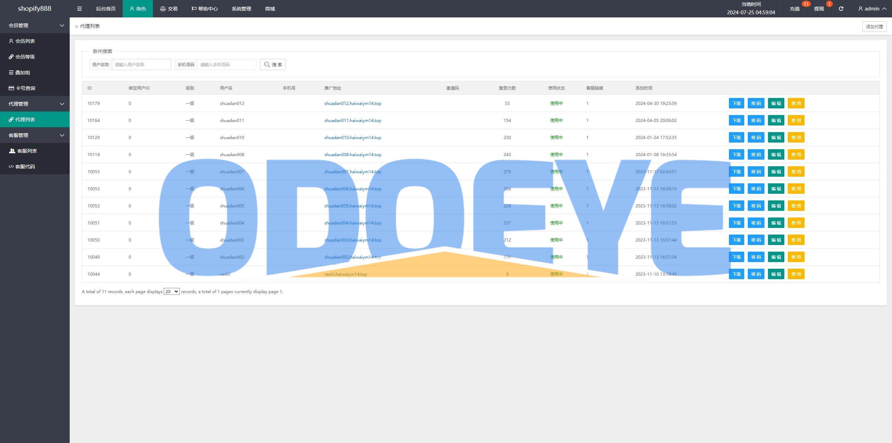Click 编辑 for shuadan005 row
Viewport: 892px width, 443px height.
[x=776, y=206]
